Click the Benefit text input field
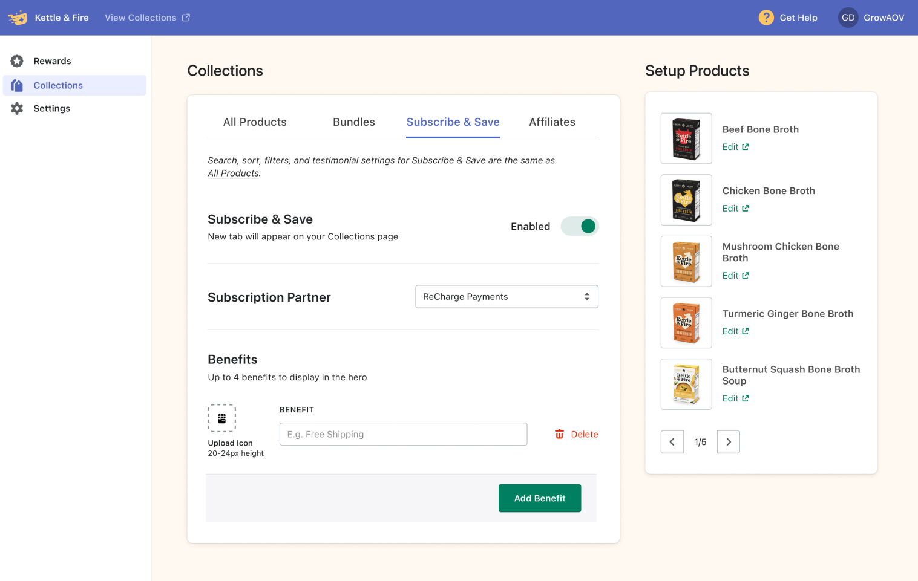 coord(403,434)
